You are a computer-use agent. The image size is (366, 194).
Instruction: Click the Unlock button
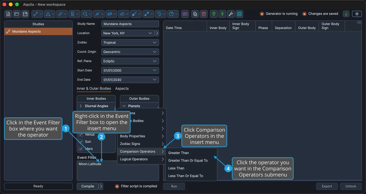[x=351, y=186]
